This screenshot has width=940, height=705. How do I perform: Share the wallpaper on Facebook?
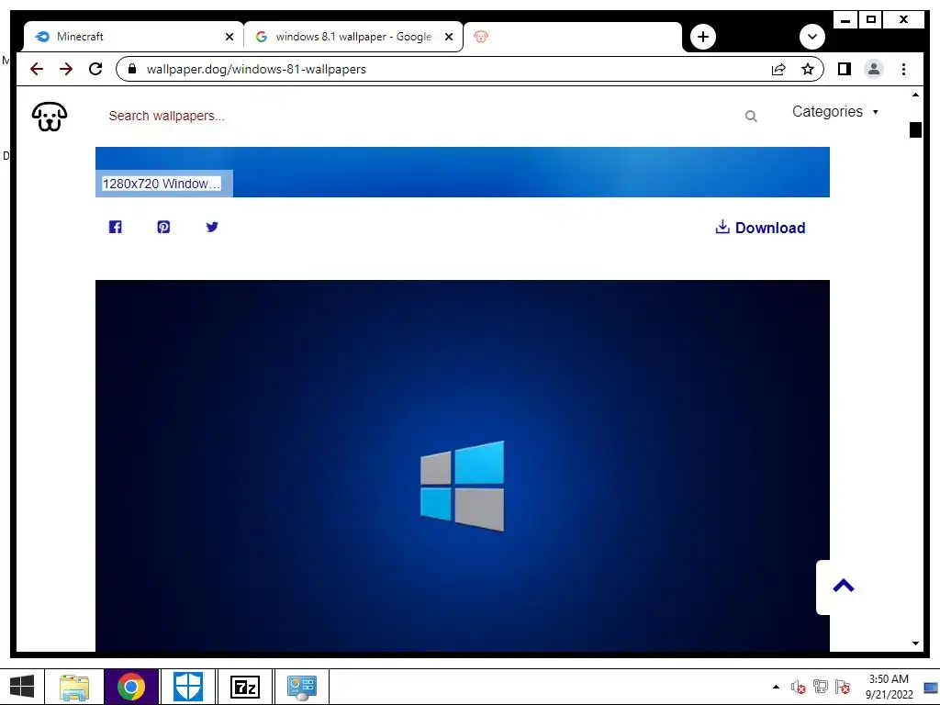(x=115, y=227)
